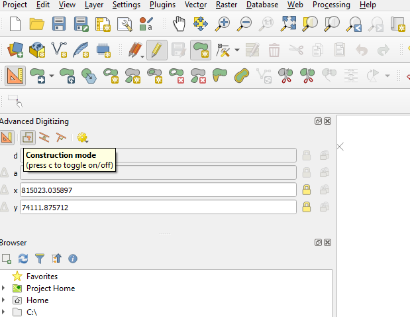Click the Open Project folder icon
410x317 pixels.
click(37, 25)
